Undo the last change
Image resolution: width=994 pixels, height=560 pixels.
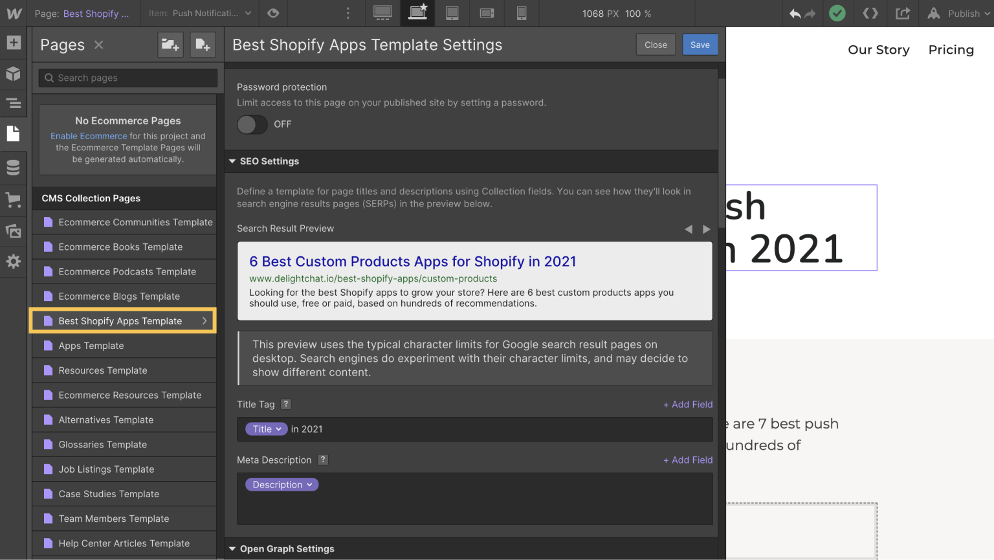[x=795, y=14]
